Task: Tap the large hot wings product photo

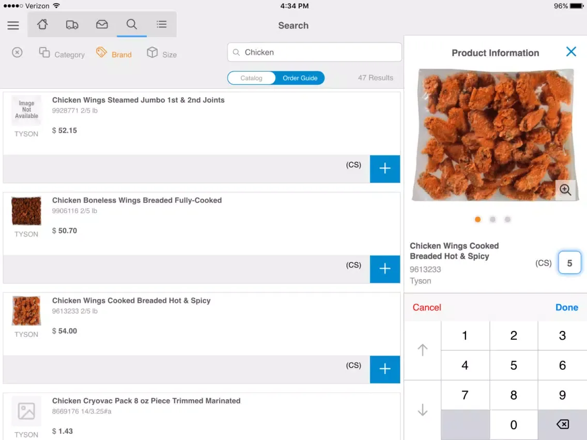Action: click(x=495, y=135)
